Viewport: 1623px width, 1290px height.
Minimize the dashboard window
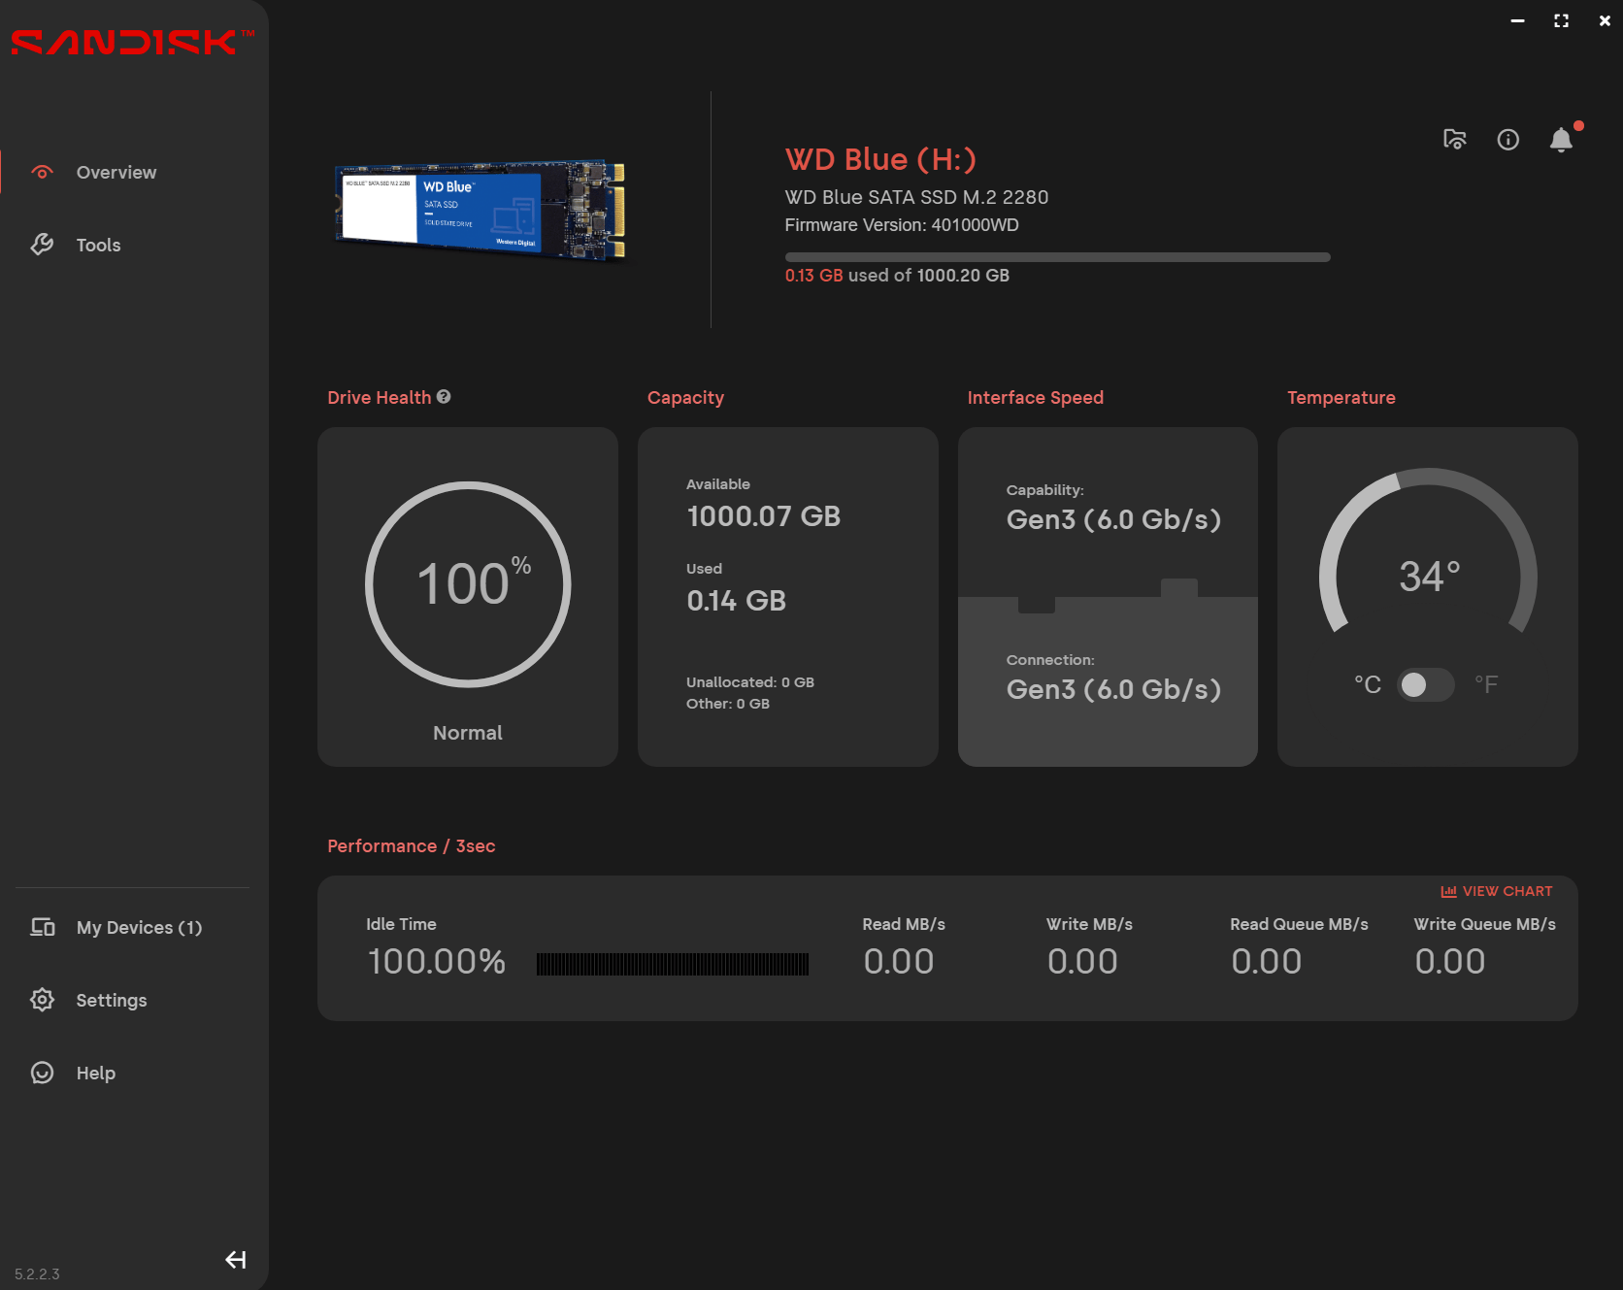click(x=1517, y=20)
